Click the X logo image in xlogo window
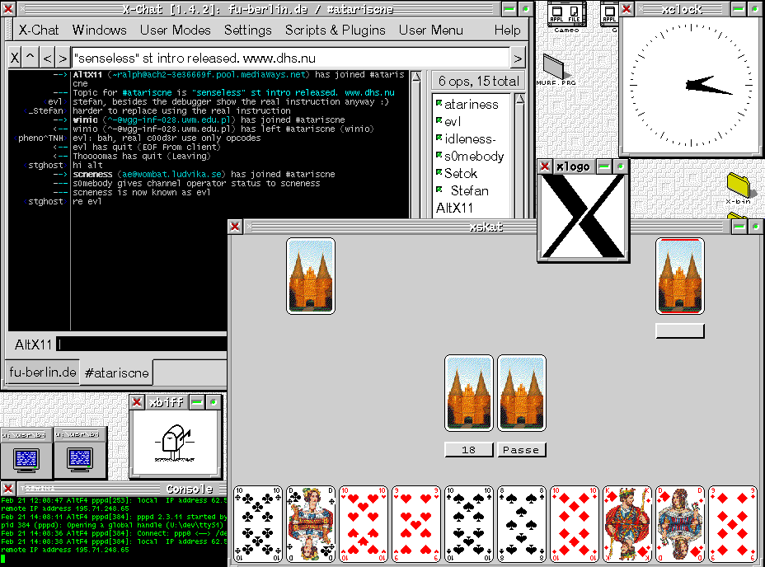This screenshot has width=765, height=567. (583, 217)
